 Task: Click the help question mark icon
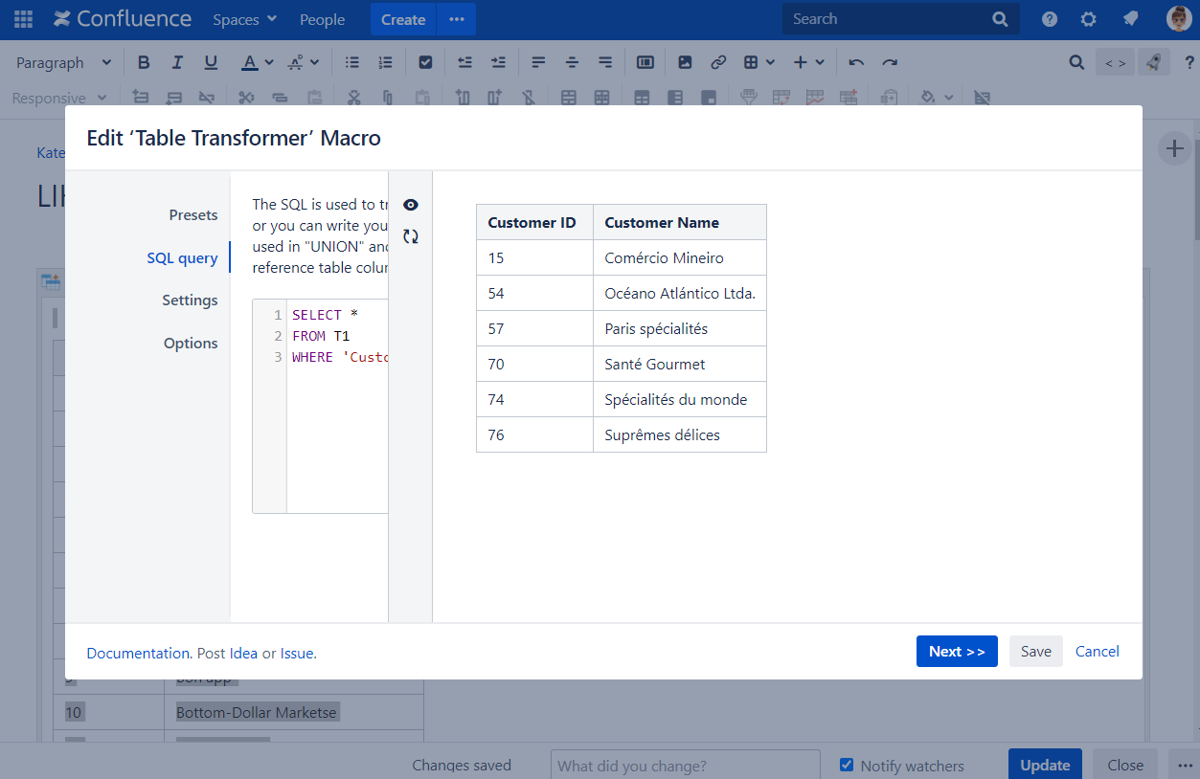pos(1050,19)
